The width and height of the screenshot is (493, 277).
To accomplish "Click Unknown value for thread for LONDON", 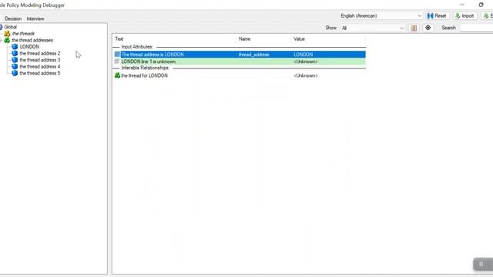I will (x=306, y=75).
